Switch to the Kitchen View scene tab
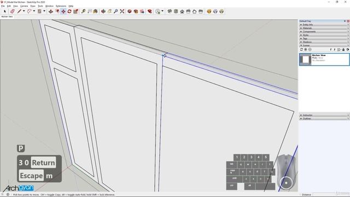The image size is (350, 197). [x=7, y=16]
